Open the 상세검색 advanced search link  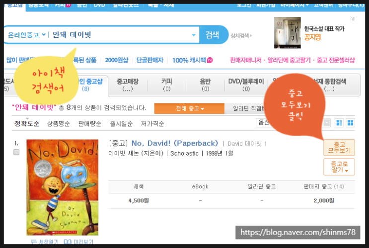tap(241, 36)
